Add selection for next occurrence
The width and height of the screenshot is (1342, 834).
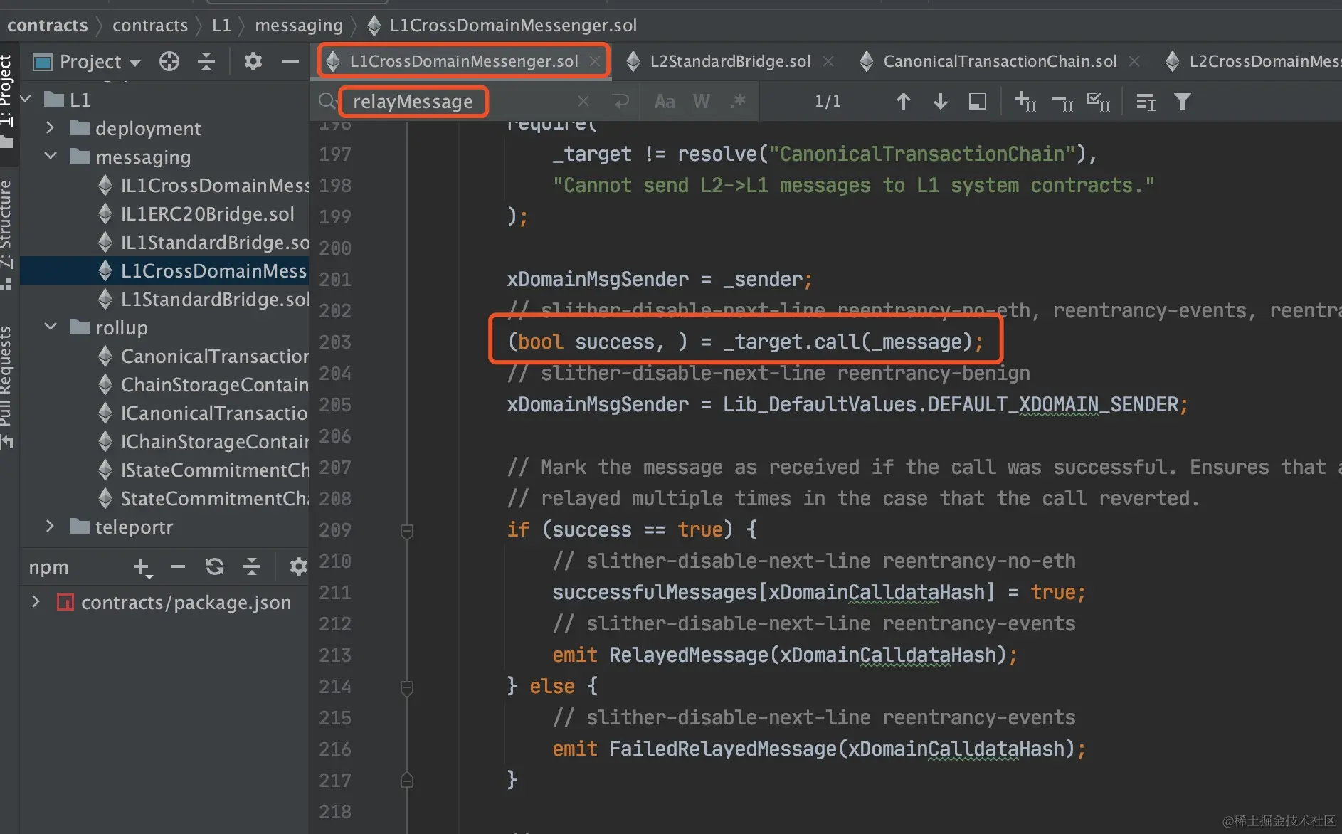[1025, 102]
